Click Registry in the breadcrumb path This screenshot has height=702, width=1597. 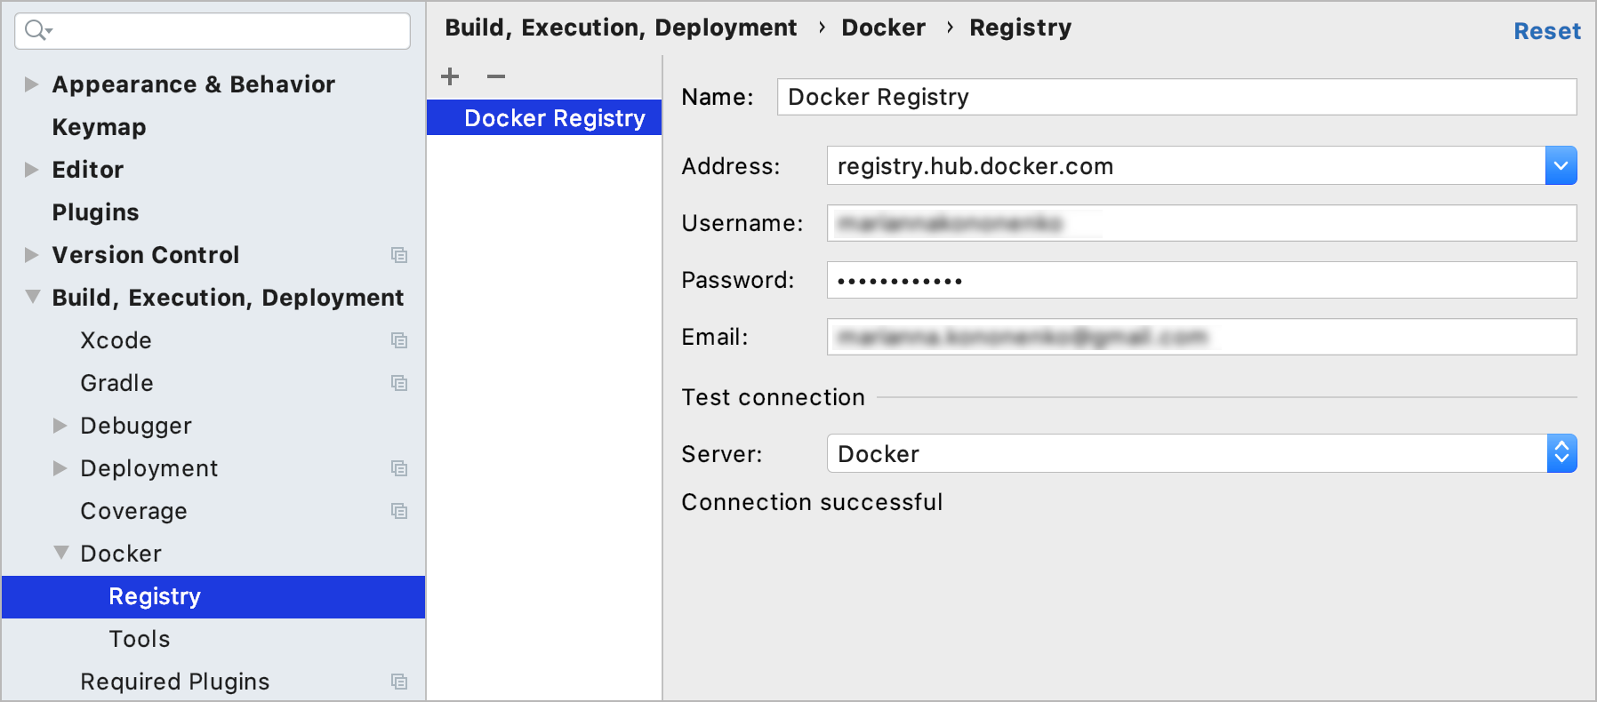tap(1020, 28)
